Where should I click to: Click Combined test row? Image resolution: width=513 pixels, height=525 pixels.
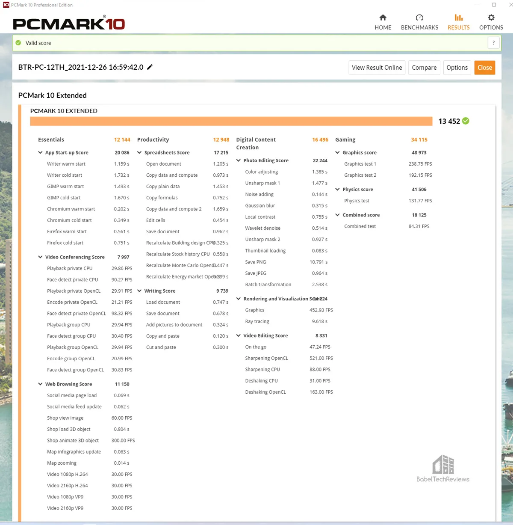pos(387,226)
